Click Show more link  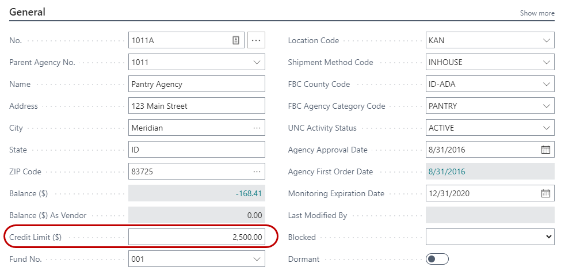click(537, 13)
